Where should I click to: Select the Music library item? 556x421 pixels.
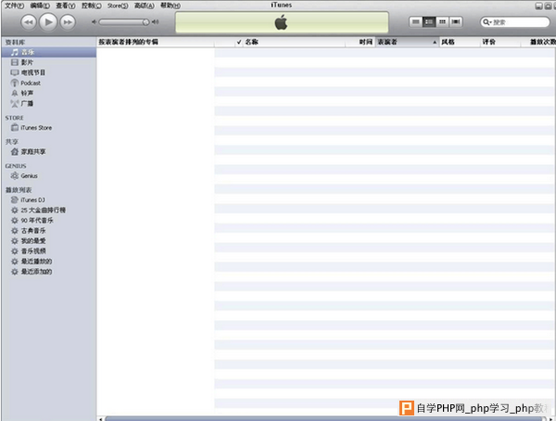coord(48,52)
